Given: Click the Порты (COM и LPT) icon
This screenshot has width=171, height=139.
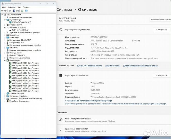Looking at the screenshot, I should pyautogui.click(x=8, y=55).
